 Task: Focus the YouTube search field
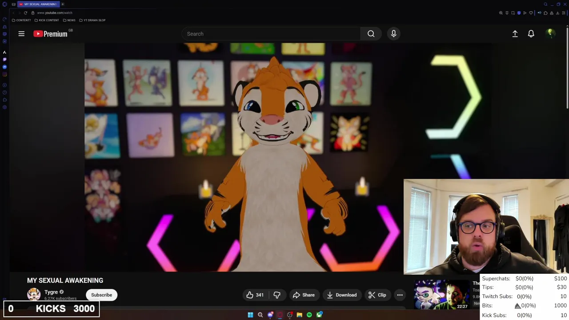(271, 34)
